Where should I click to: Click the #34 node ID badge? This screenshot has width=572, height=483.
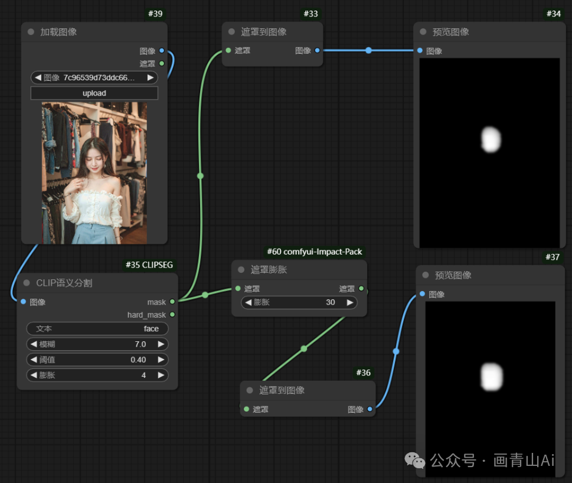click(553, 14)
